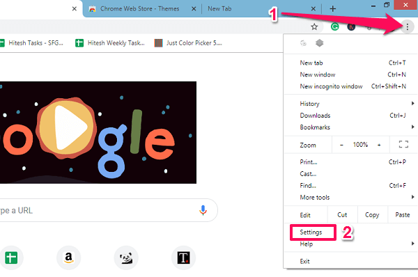Open the green Sheets shortcut tile
This screenshot has width=418, height=277.
click(11, 258)
